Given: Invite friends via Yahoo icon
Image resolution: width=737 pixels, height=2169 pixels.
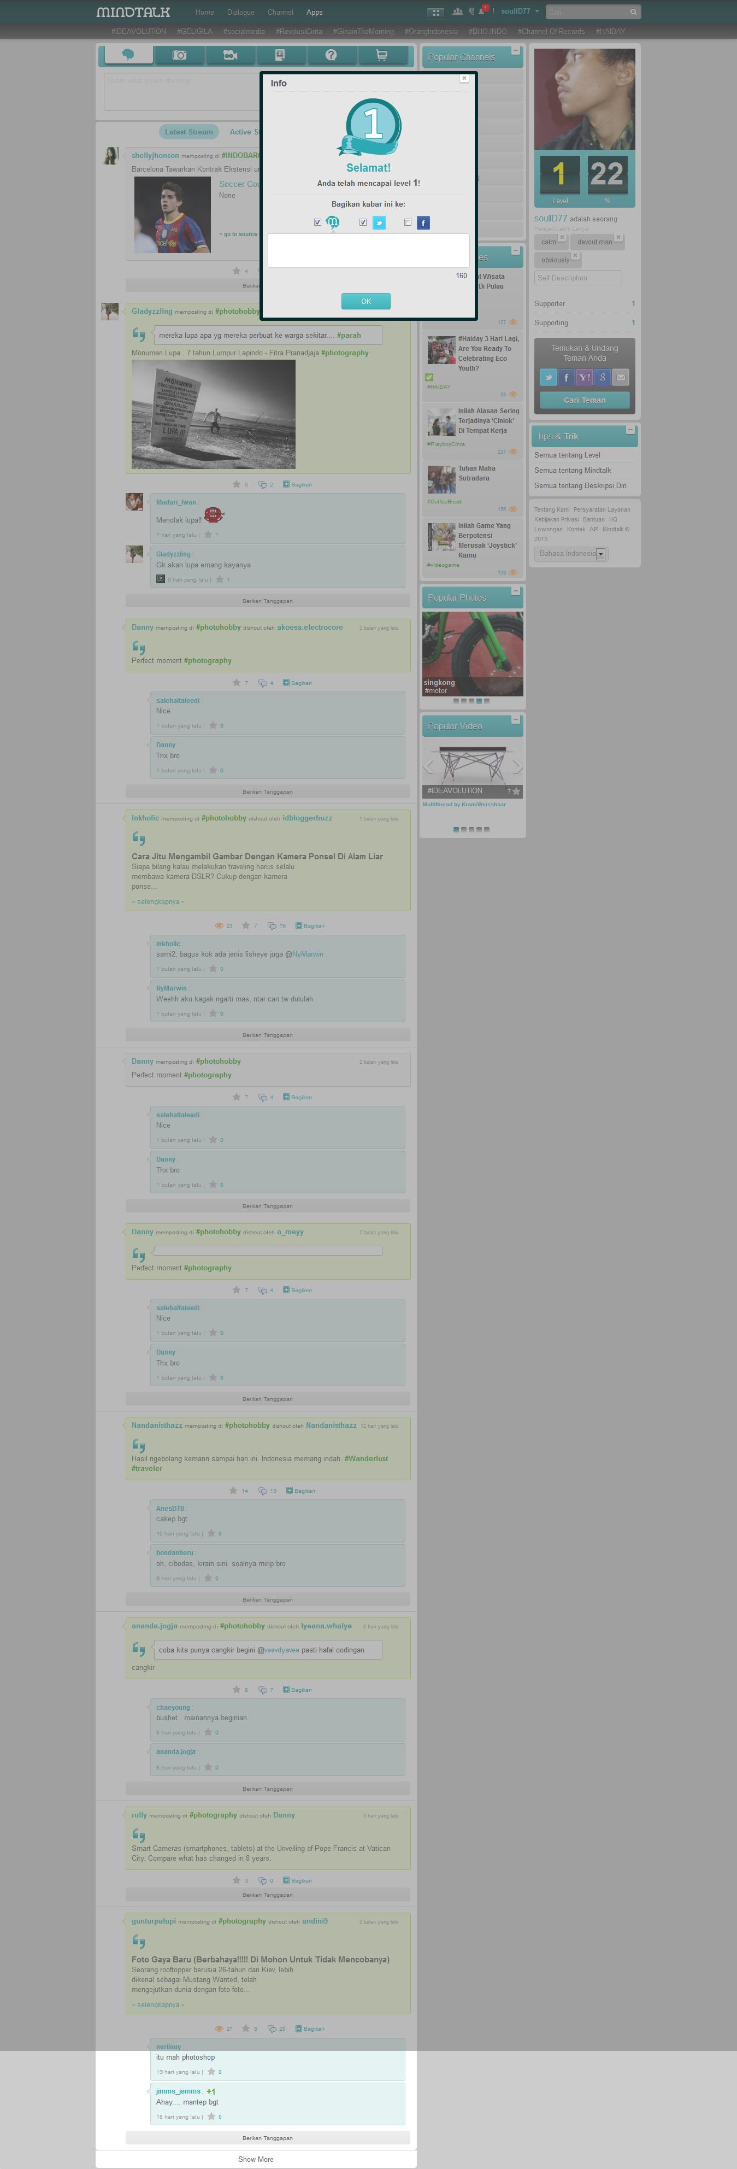Looking at the screenshot, I should click(585, 377).
